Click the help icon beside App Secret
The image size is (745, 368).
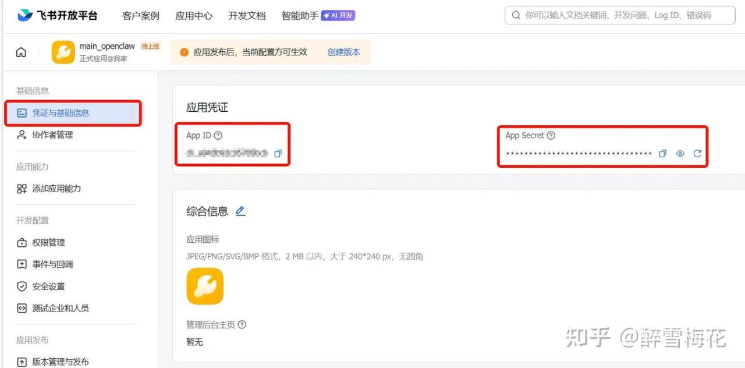(x=551, y=136)
